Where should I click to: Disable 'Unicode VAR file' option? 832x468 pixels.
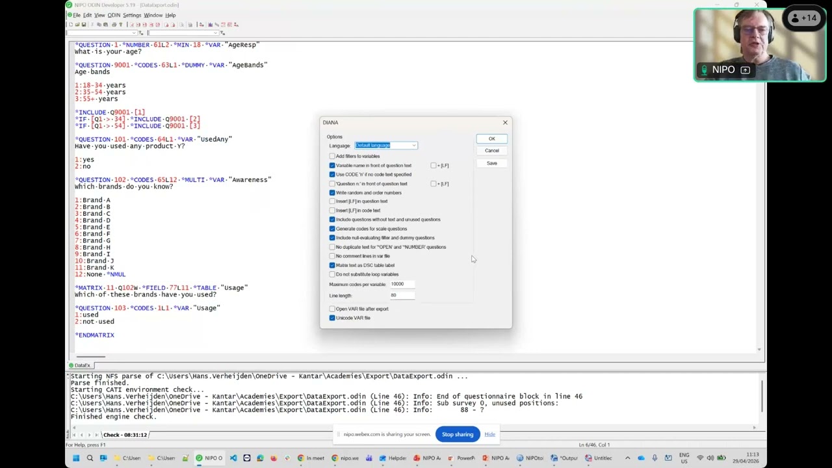[x=333, y=318]
